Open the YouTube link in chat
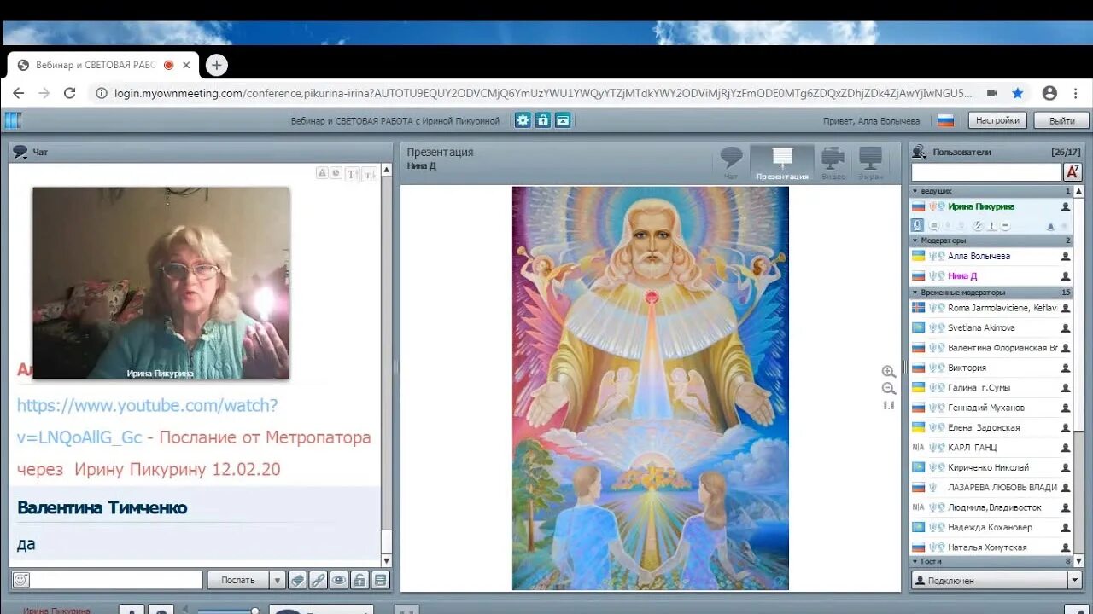This screenshot has height=614, width=1093. 147,421
